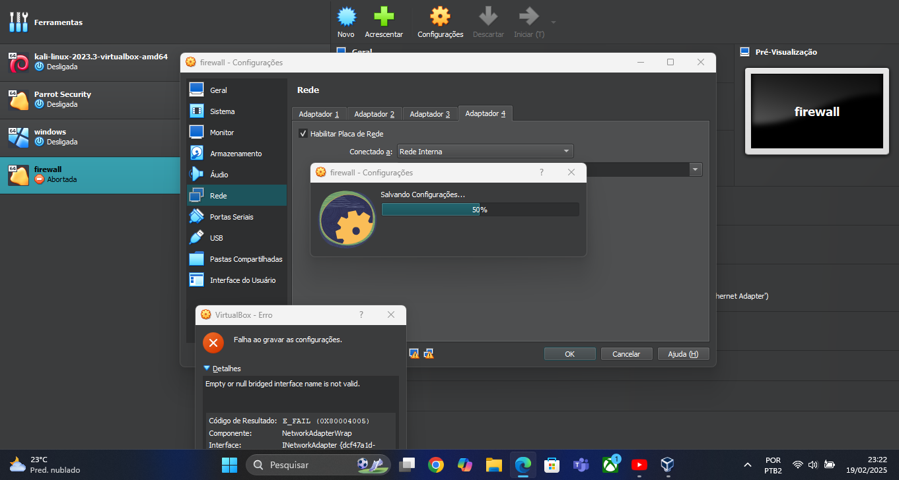Click the second network warning icon
Screen dimensions: 899x480
428,353
